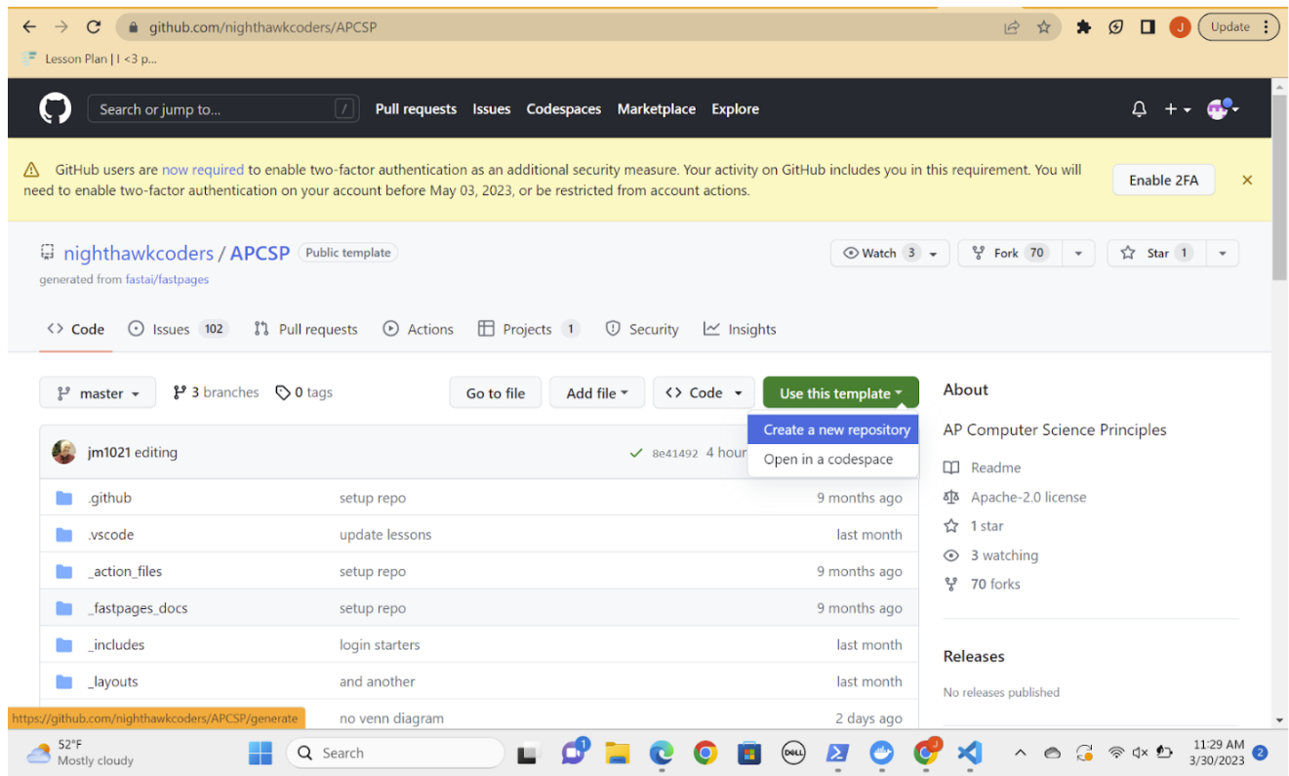This screenshot has width=1289, height=776.
Task: Open Explore in the top navigation
Action: point(735,109)
